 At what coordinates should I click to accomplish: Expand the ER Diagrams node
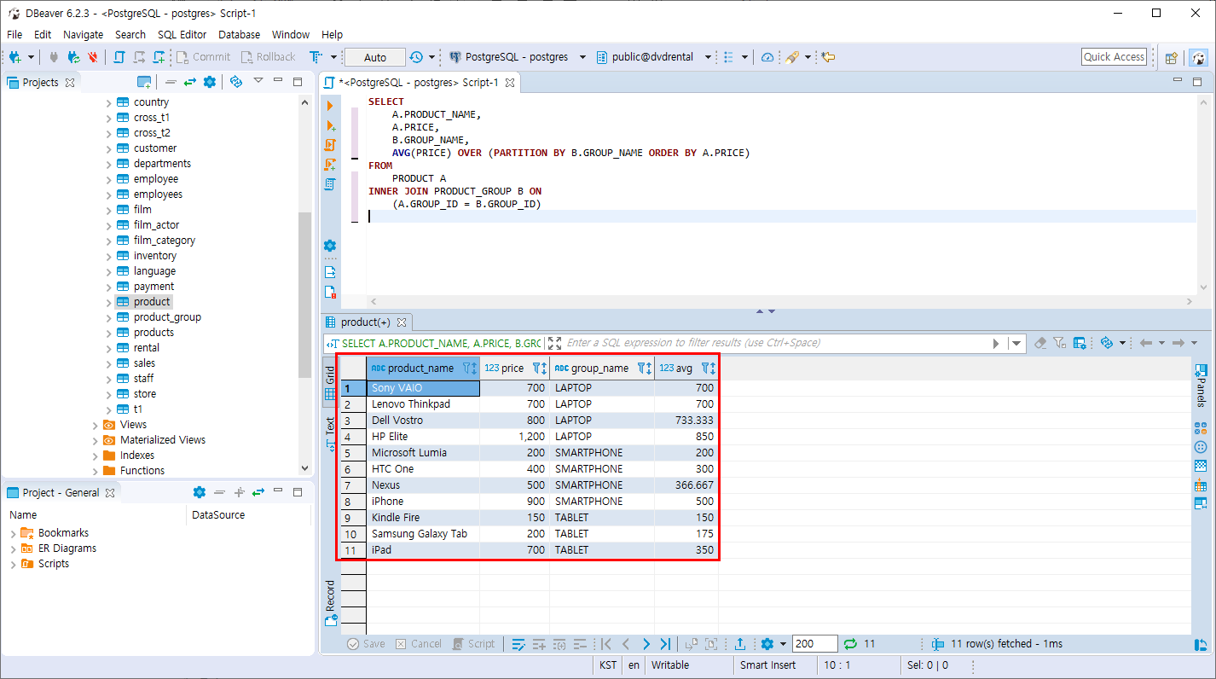tap(13, 548)
